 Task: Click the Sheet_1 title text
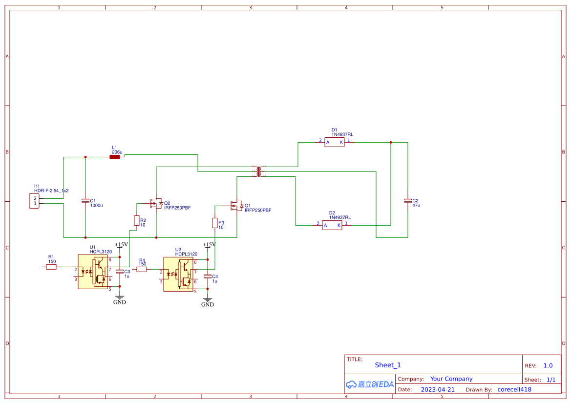[x=387, y=365]
